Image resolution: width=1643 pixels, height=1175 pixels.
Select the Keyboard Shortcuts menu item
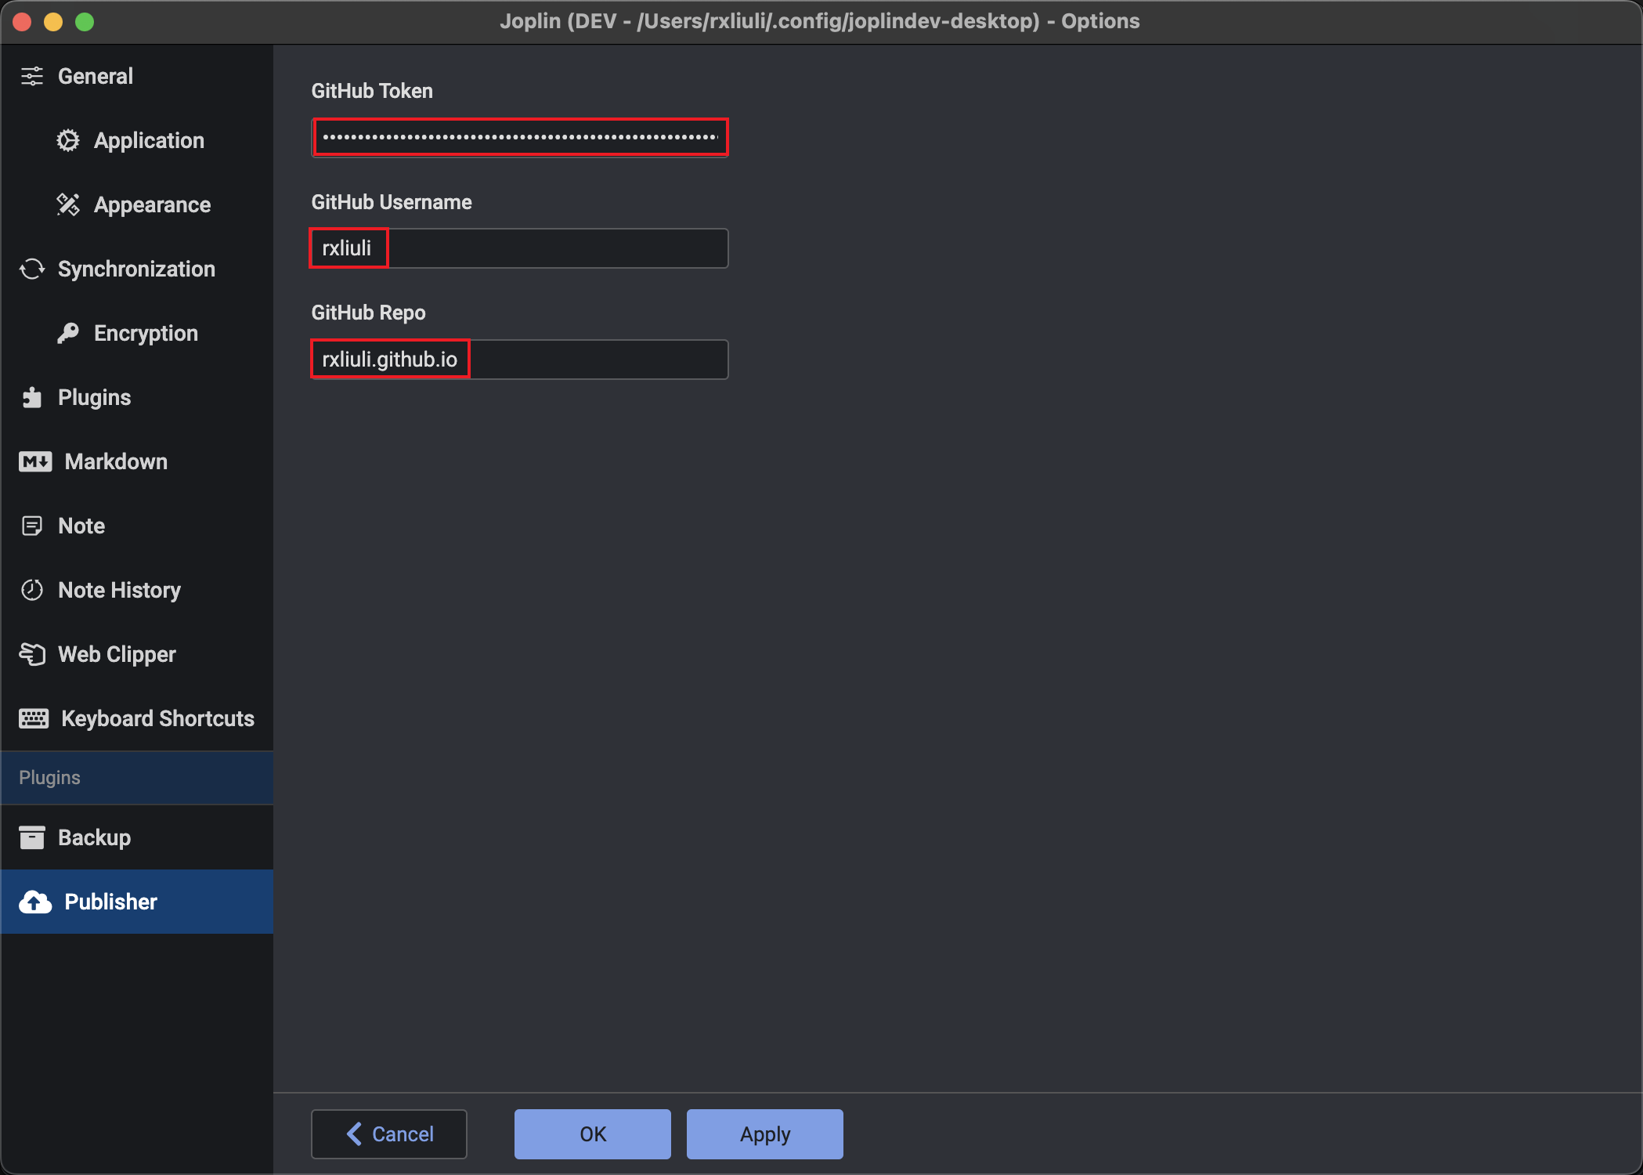tap(136, 718)
